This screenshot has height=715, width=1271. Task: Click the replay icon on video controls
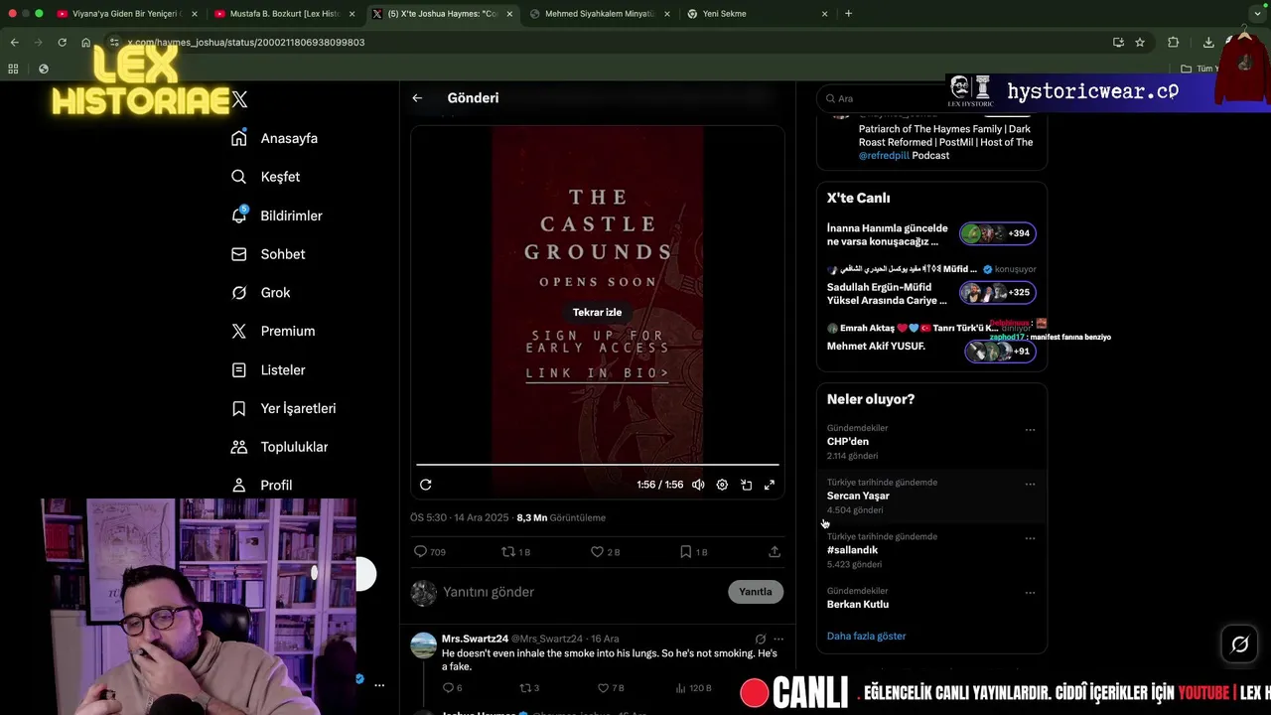click(x=426, y=485)
